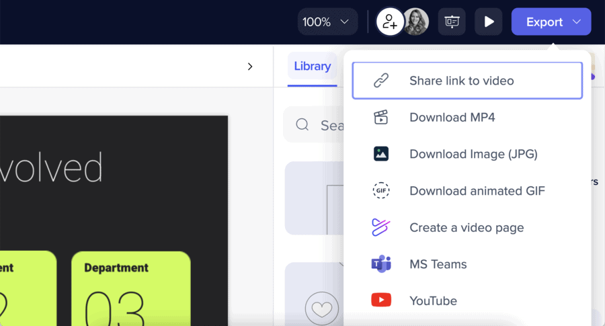
Task: Click the presentation mode icon
Action: click(x=452, y=22)
